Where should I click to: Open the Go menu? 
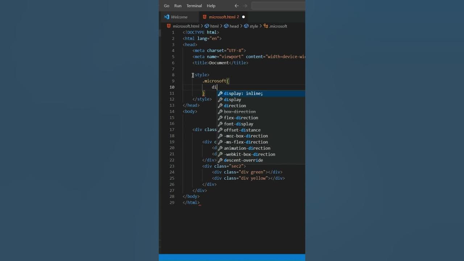point(167,6)
